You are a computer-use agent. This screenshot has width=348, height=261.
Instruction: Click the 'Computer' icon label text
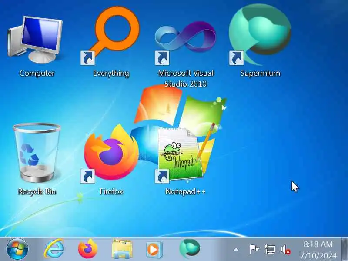pyautogui.click(x=37, y=73)
